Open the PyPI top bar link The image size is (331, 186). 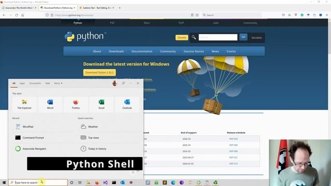point(181,23)
